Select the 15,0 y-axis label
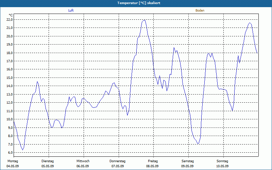The image size is (272, 170). (x=10, y=78)
